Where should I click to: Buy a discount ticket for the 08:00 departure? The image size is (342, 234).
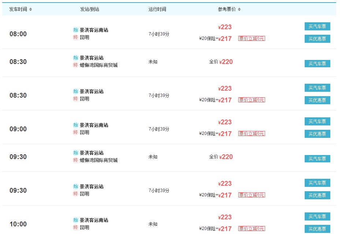point(317,39)
